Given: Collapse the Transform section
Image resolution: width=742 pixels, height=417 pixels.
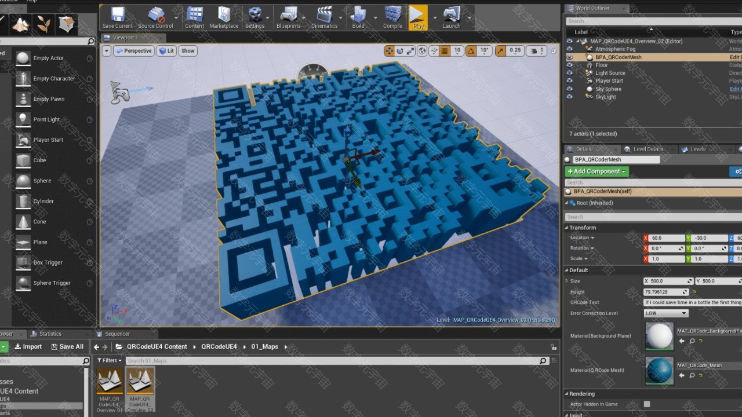Looking at the screenshot, I should [x=567, y=228].
